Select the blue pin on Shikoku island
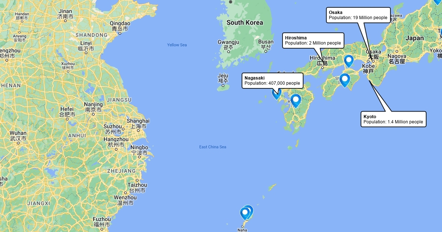 pos(344,80)
